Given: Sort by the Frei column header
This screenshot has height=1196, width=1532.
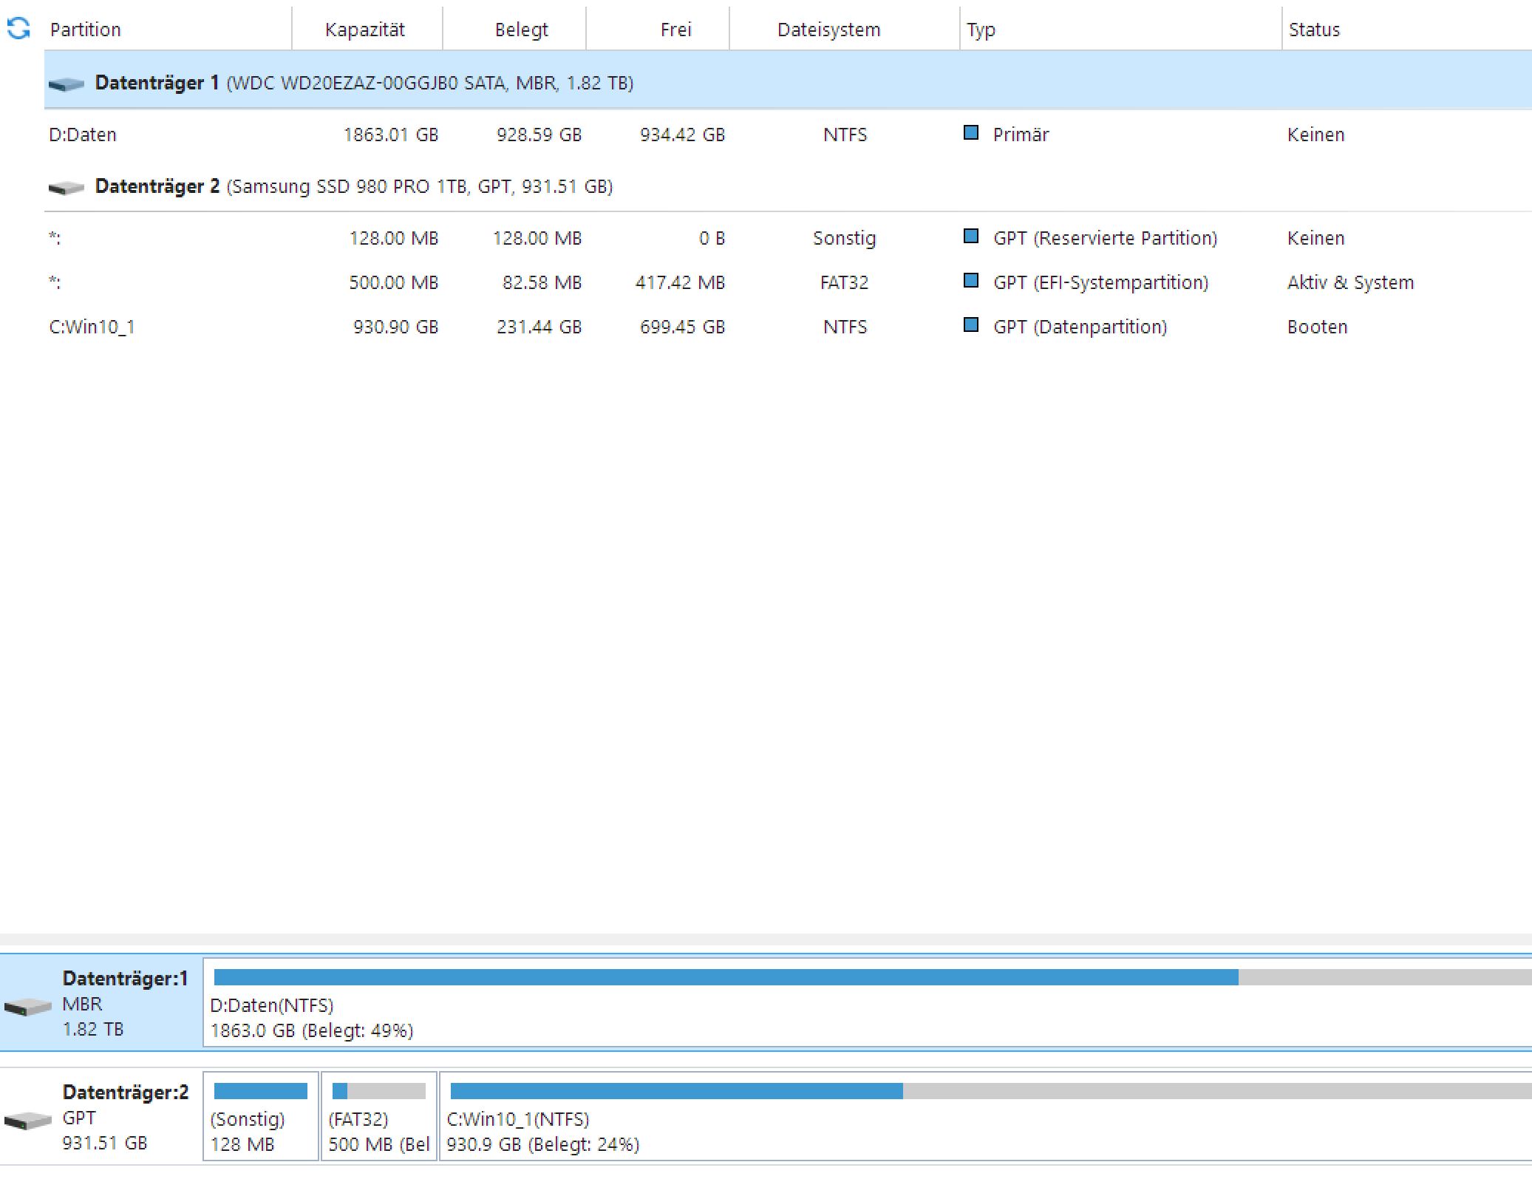Looking at the screenshot, I should (658, 30).
